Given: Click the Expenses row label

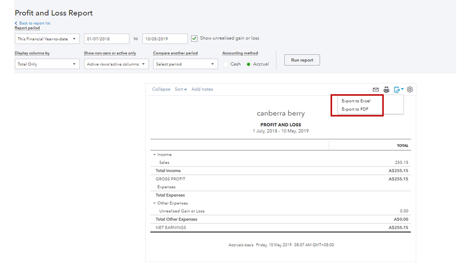Looking at the screenshot, I should point(167,187).
